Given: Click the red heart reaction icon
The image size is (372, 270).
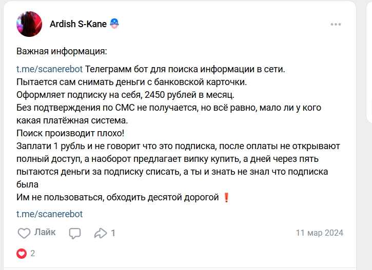Looking at the screenshot, I should (x=22, y=253).
